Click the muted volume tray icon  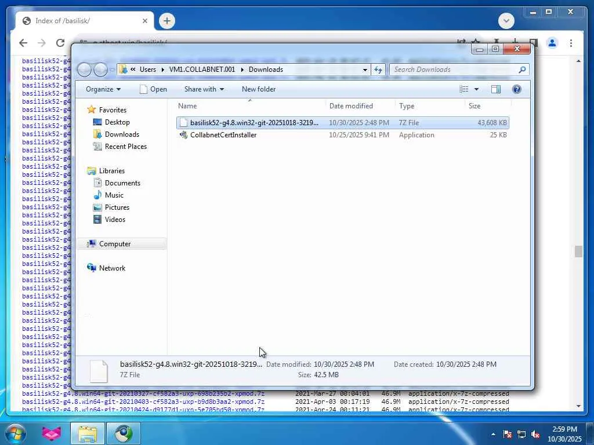coord(535,434)
